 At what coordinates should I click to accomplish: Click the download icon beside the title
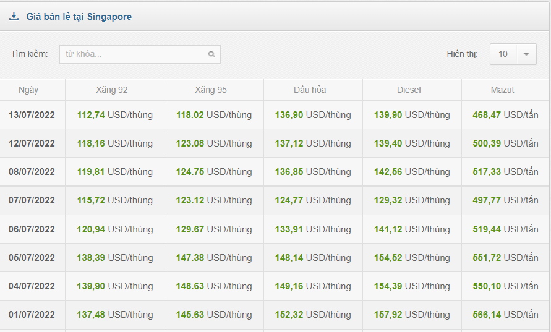[x=14, y=17]
